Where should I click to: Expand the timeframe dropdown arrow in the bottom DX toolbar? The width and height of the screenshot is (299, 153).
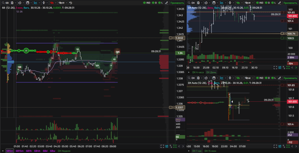pyautogui.click(x=209, y=78)
